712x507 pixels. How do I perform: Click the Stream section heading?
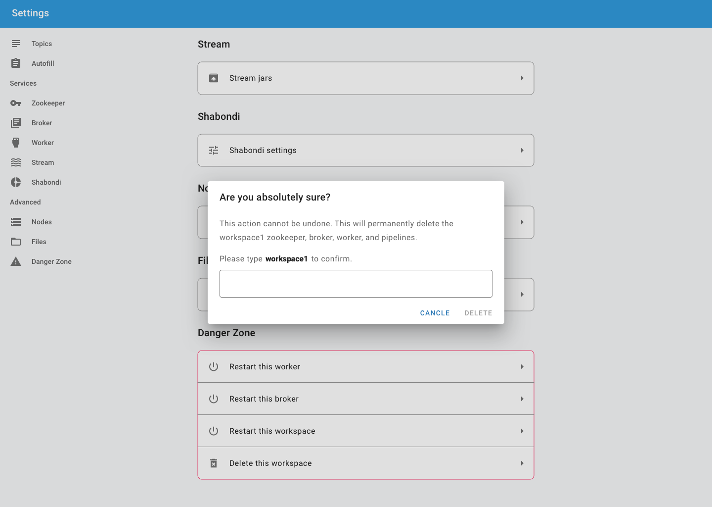tap(214, 44)
